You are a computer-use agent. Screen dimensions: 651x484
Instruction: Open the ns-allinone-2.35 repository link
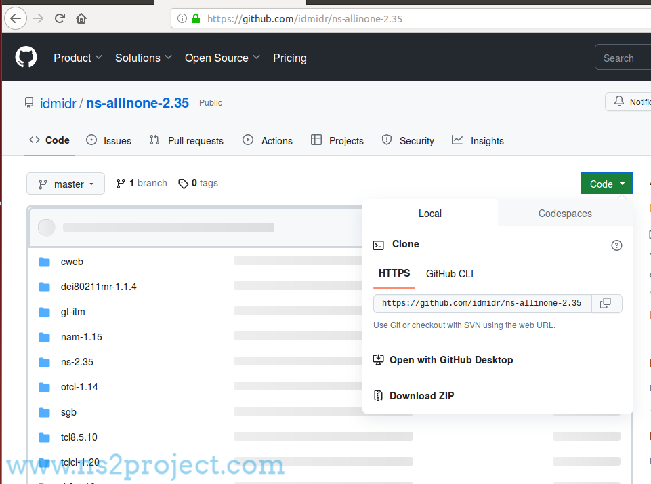click(138, 103)
